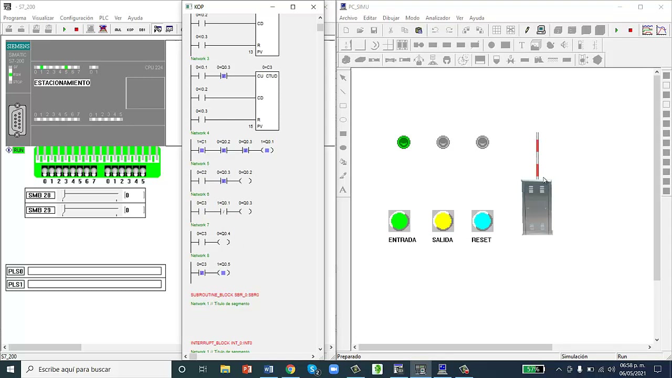Toggle input switch 0 on the PLC simulator
The height and width of the screenshot is (378, 672).
click(x=45, y=172)
